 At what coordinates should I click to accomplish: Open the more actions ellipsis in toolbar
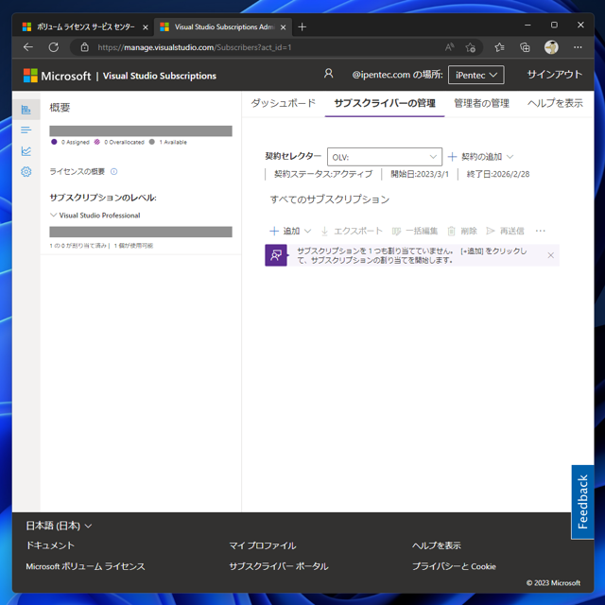[x=540, y=231]
